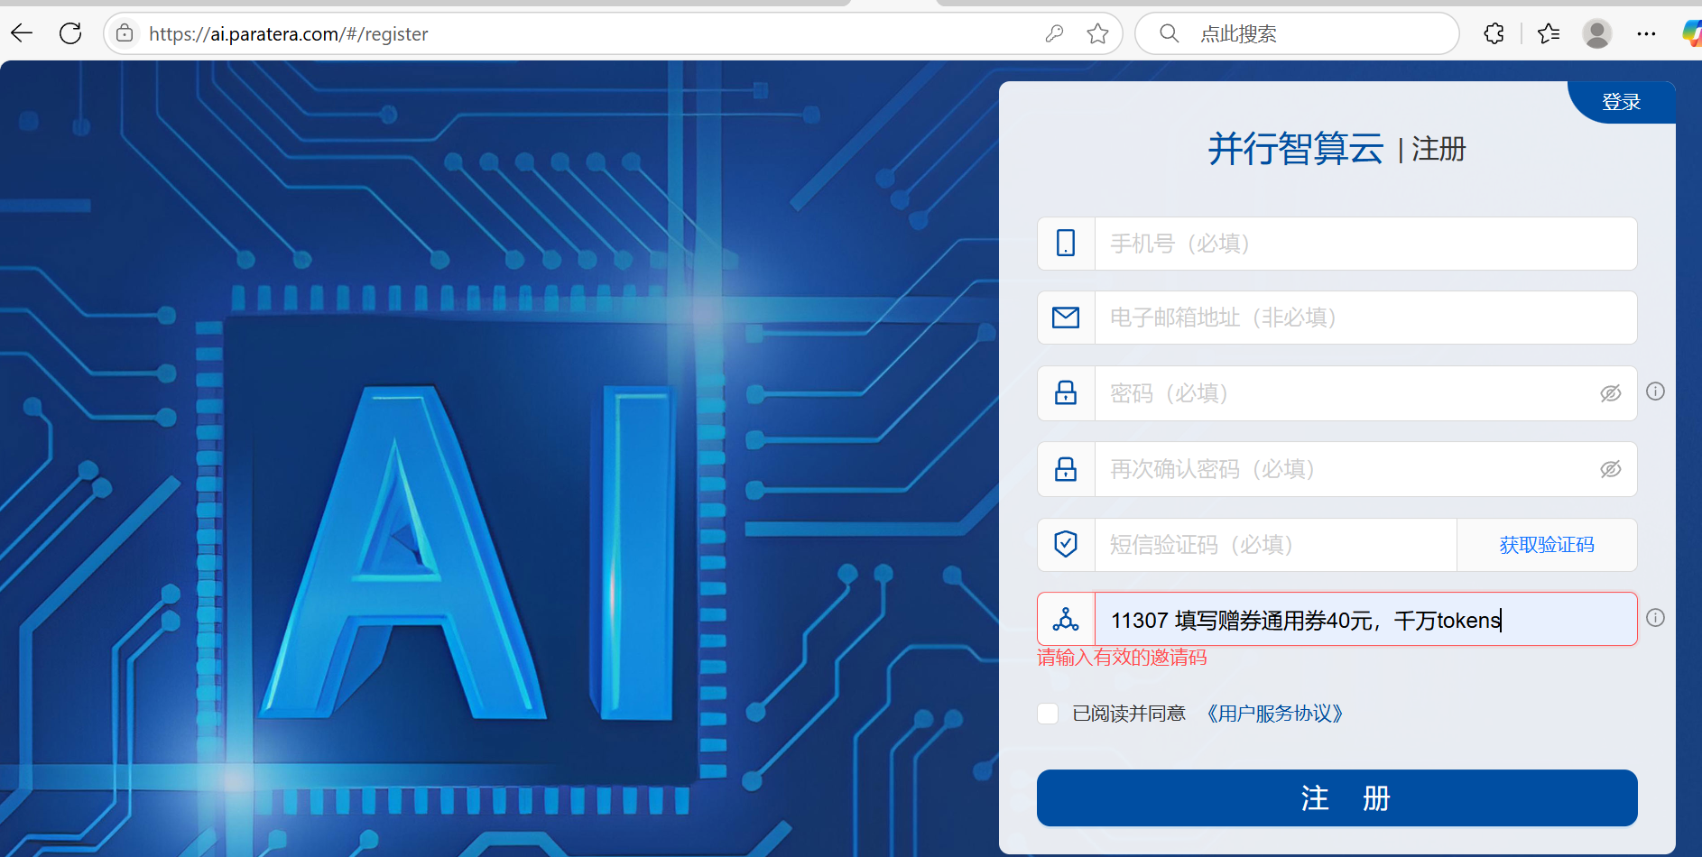Add page to favorites star icon
This screenshot has height=857, width=1702.
(x=1097, y=33)
